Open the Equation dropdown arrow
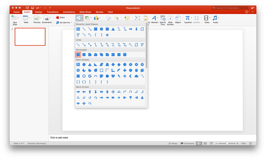This screenshot has width=266, height=159. tap(192, 18)
